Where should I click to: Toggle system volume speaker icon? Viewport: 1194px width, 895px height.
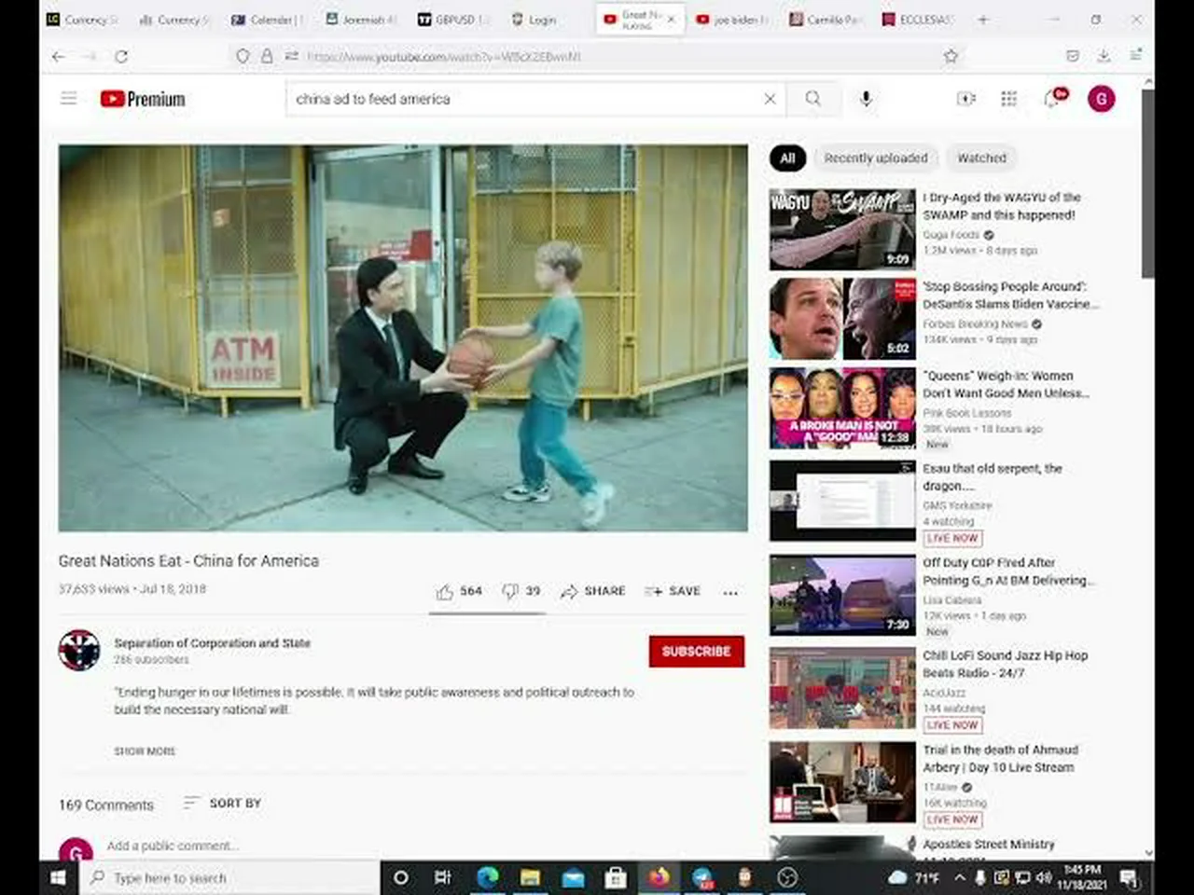coord(1044,877)
